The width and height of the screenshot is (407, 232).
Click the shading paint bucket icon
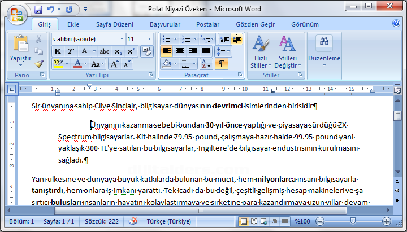pos(167,64)
